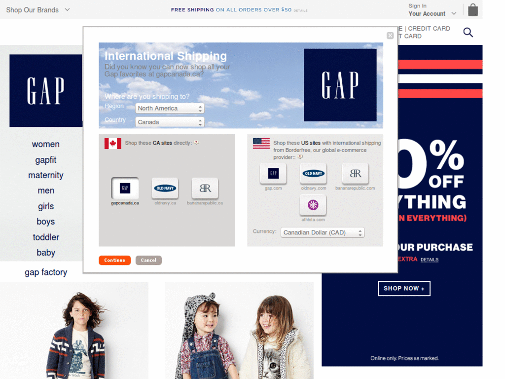Expand the Your Account menu
The width and height of the screenshot is (505, 379).
[432, 13]
